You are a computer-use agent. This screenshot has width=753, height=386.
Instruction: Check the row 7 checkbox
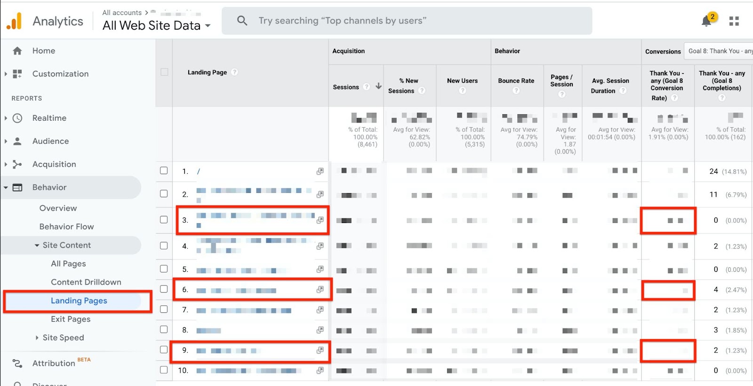pos(164,309)
